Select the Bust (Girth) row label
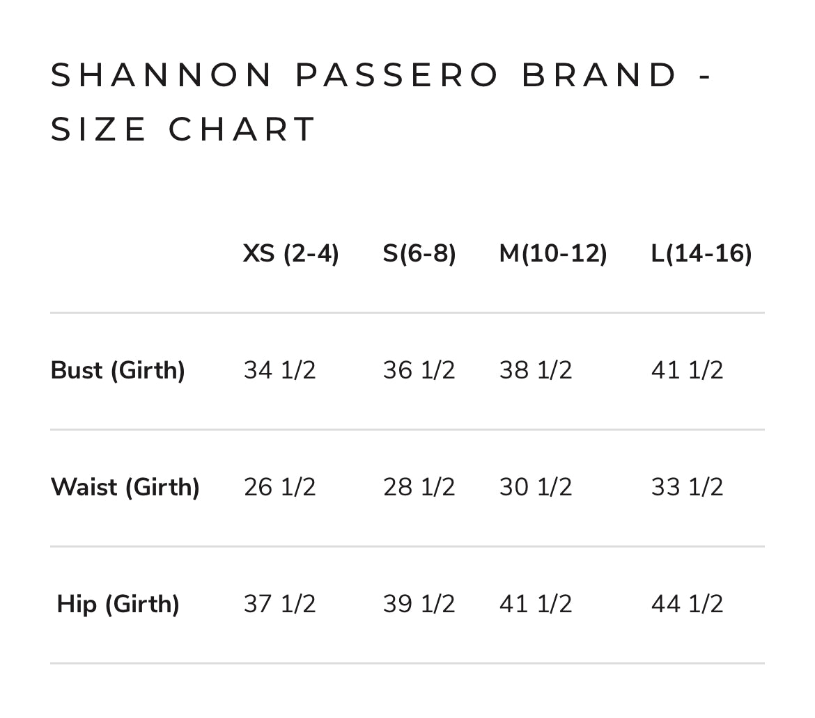 (118, 370)
